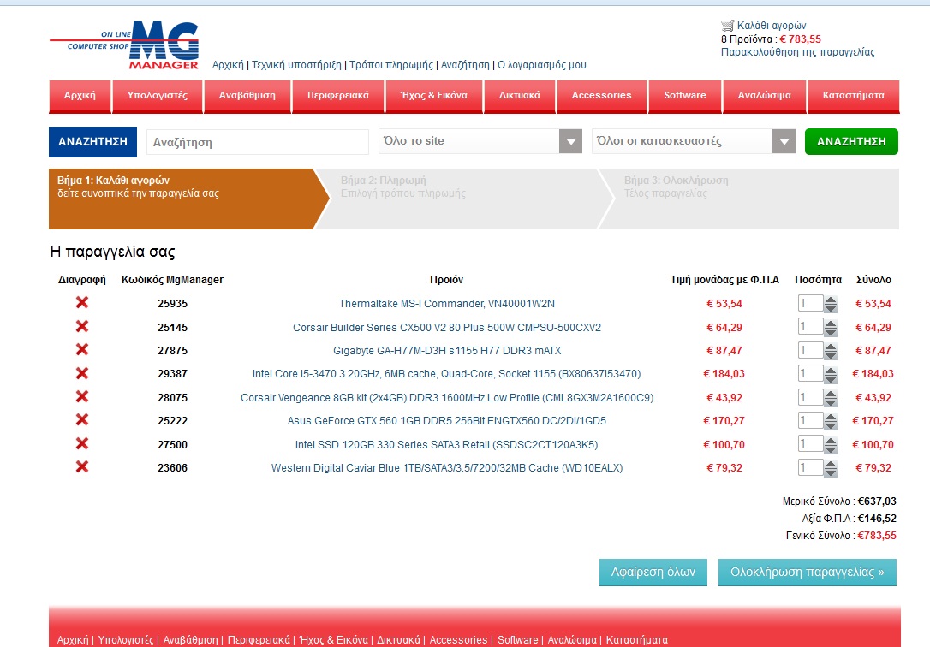
Task: Click quantity field of Intel SSD row
Action: pyautogui.click(x=810, y=444)
